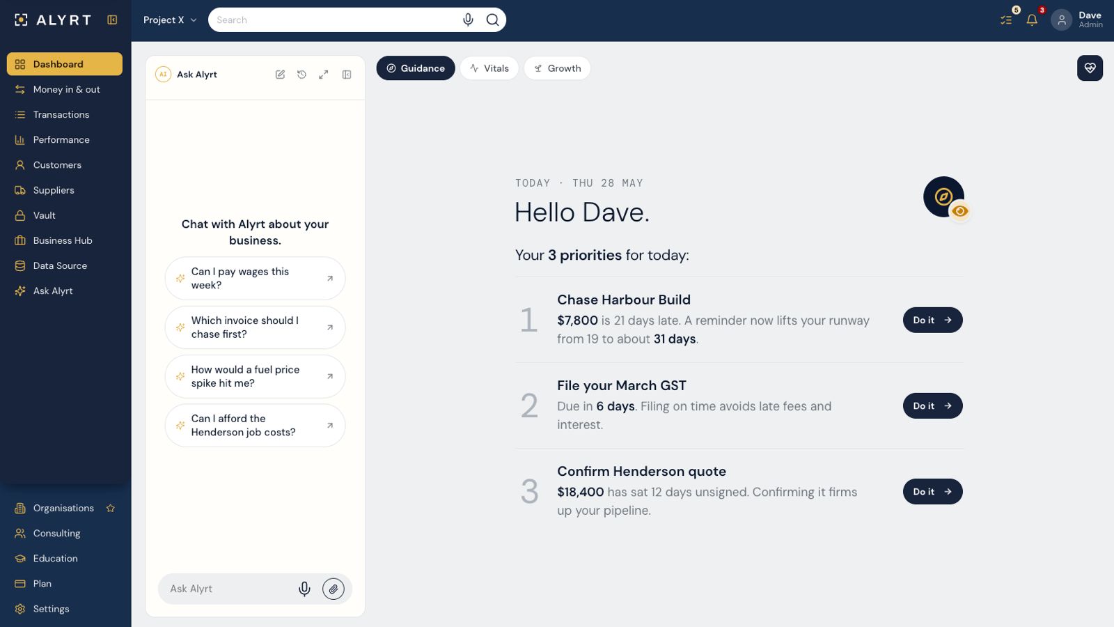Select "Can I afford the Henderson job" prompt

point(255,426)
